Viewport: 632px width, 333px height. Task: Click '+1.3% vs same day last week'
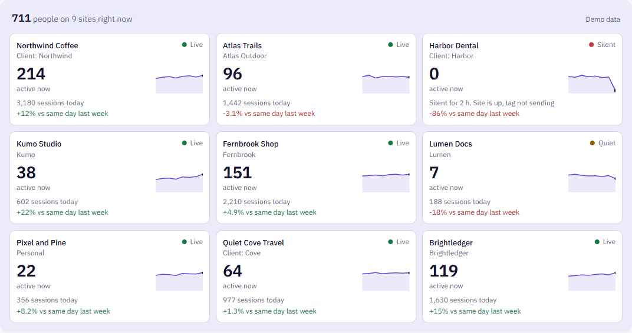269,311
